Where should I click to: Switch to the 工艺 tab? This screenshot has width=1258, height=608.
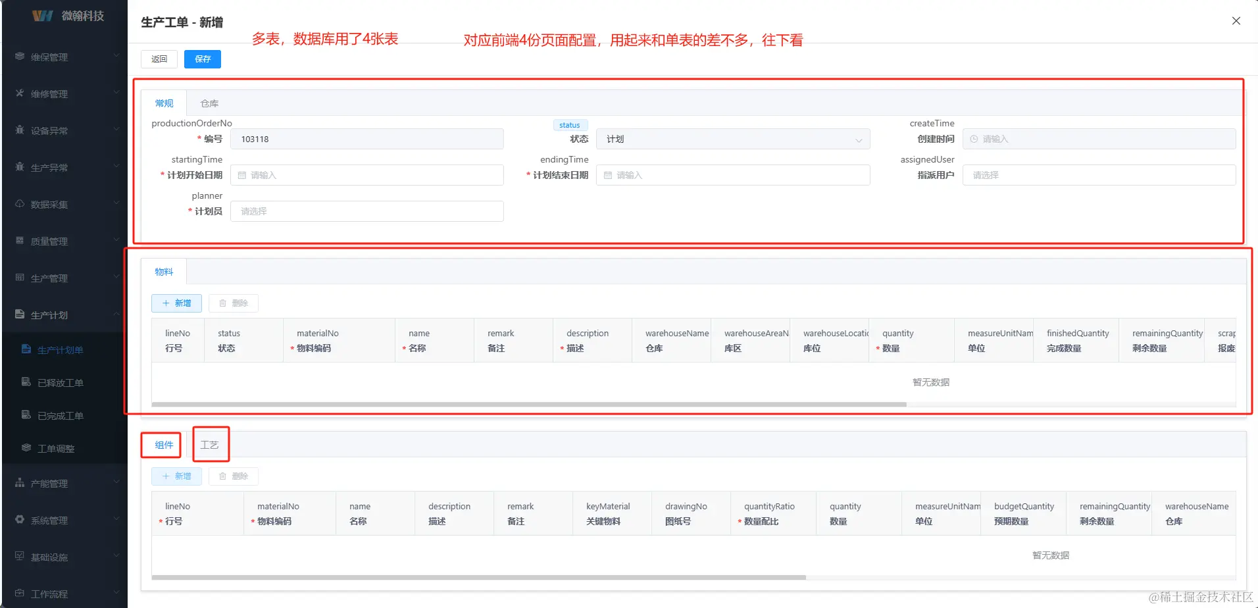209,445
